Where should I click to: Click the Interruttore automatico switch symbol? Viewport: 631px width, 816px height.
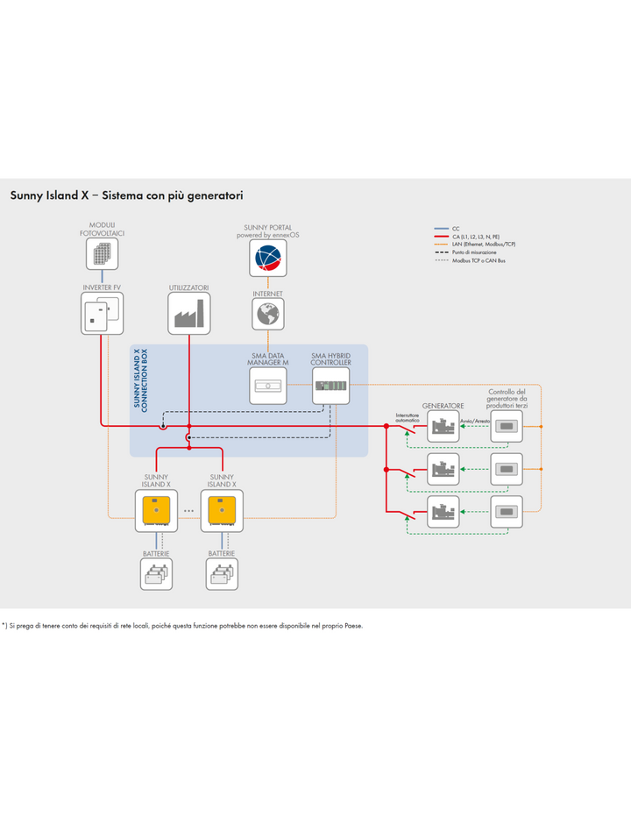[408, 429]
